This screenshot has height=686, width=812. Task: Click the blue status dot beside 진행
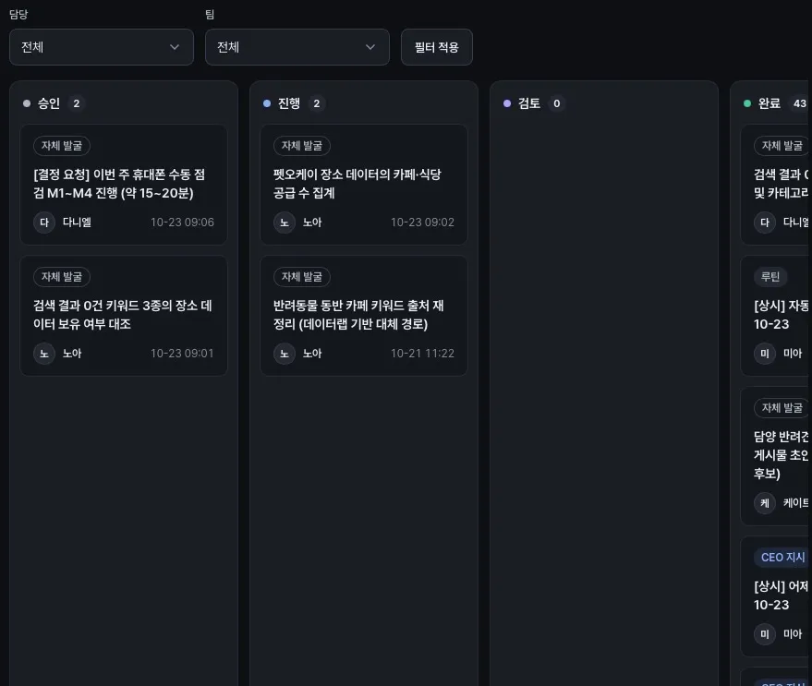(267, 103)
